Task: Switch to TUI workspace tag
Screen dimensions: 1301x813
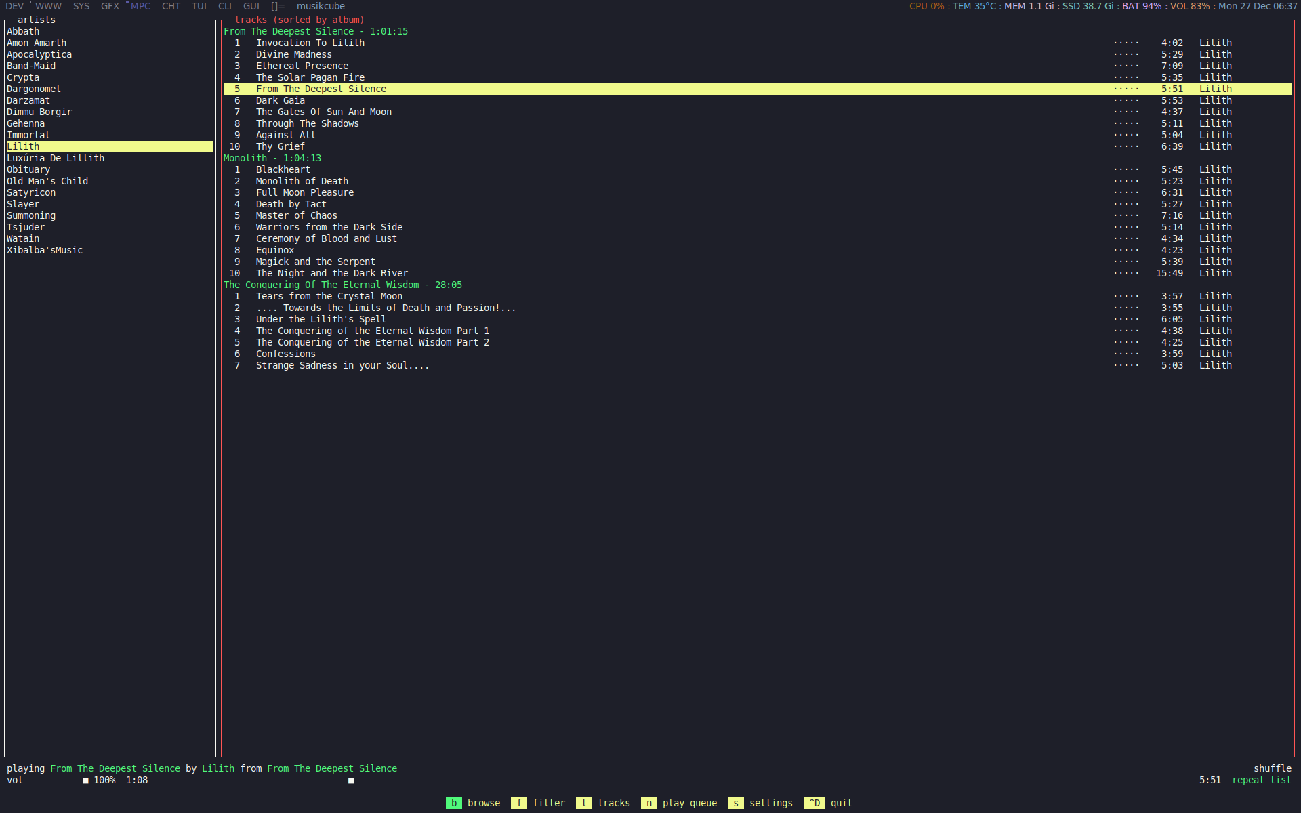Action: tap(199, 6)
